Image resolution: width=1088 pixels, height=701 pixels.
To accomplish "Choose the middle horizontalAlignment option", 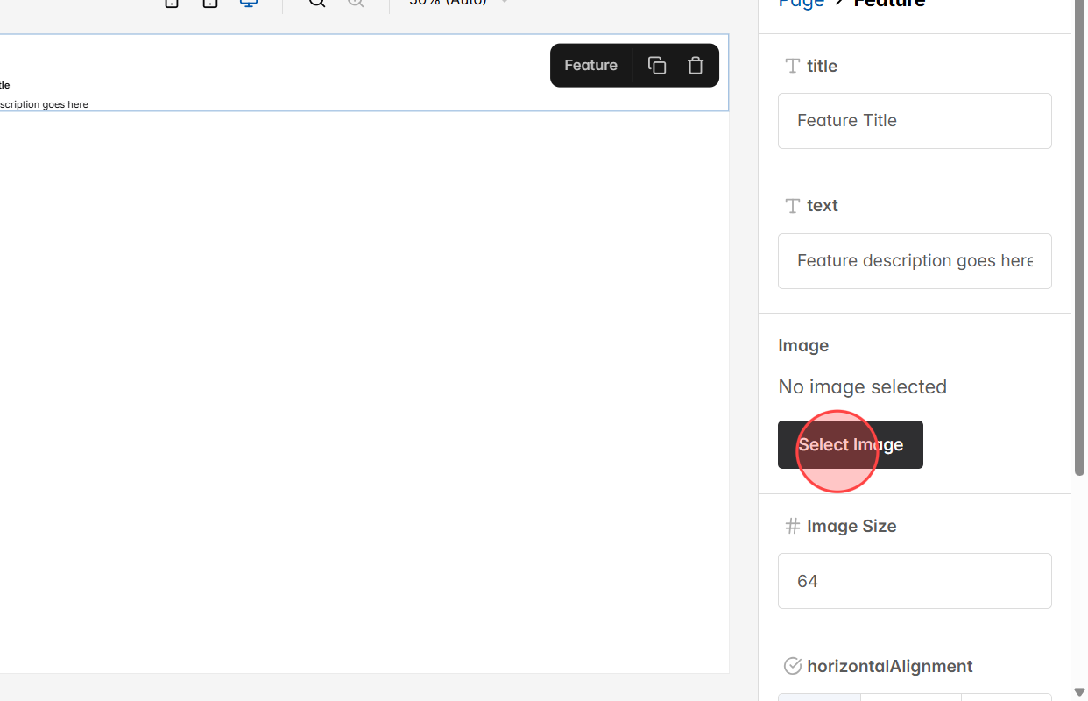I will click(x=911, y=697).
